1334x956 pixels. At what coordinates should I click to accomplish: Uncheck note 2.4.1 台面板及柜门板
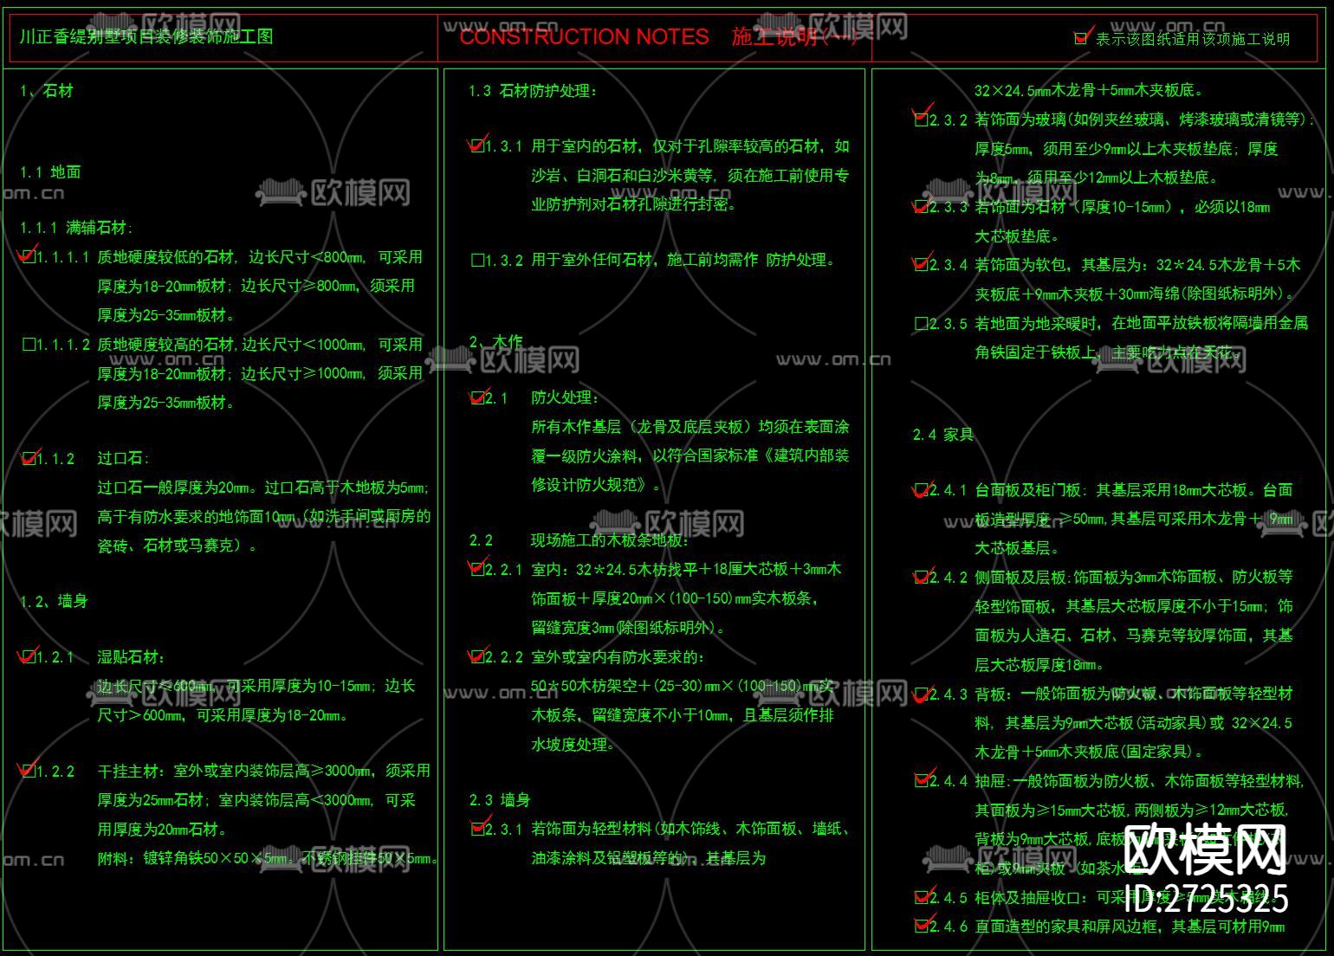[x=920, y=488]
